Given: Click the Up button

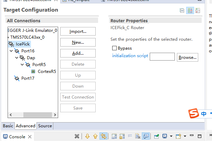Looking at the screenshot, I should 78,75.
